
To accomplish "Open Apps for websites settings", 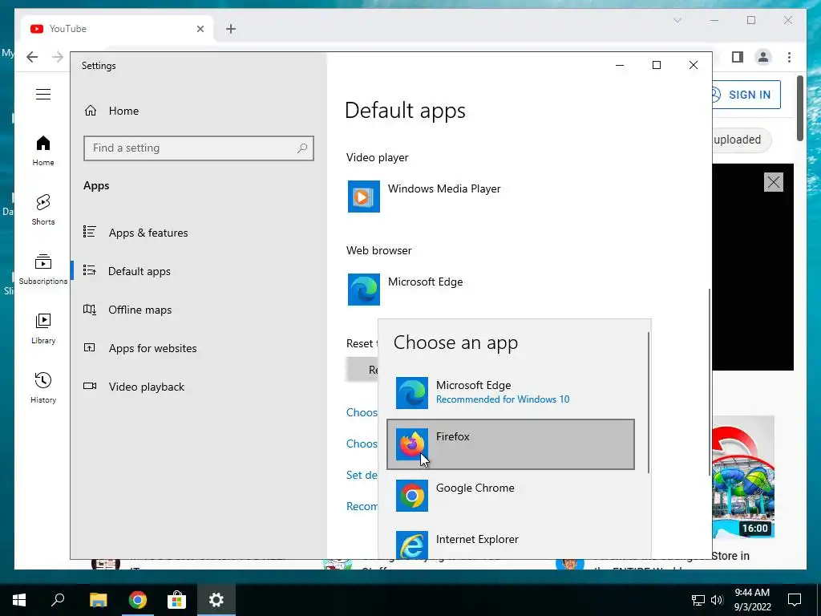I will click(x=152, y=348).
